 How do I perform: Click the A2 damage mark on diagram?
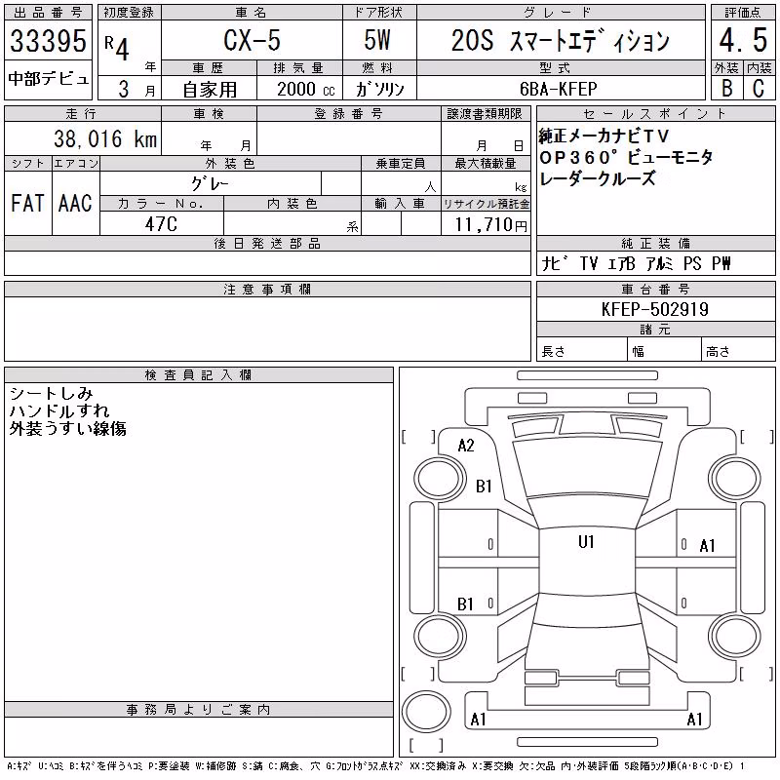pos(466,446)
